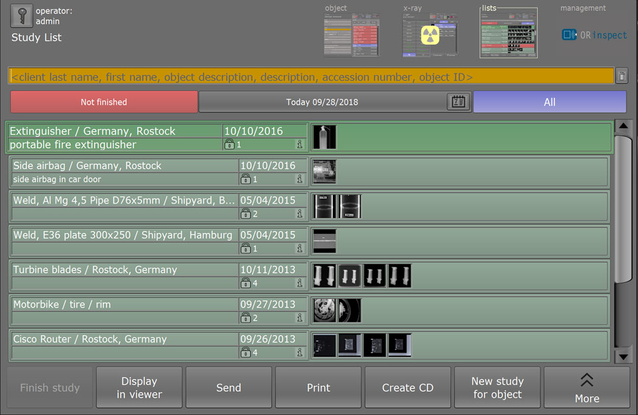Viewport: 638px width, 415px height.
Task: Open fourth Cisco Router thumbnail
Action: (399, 345)
